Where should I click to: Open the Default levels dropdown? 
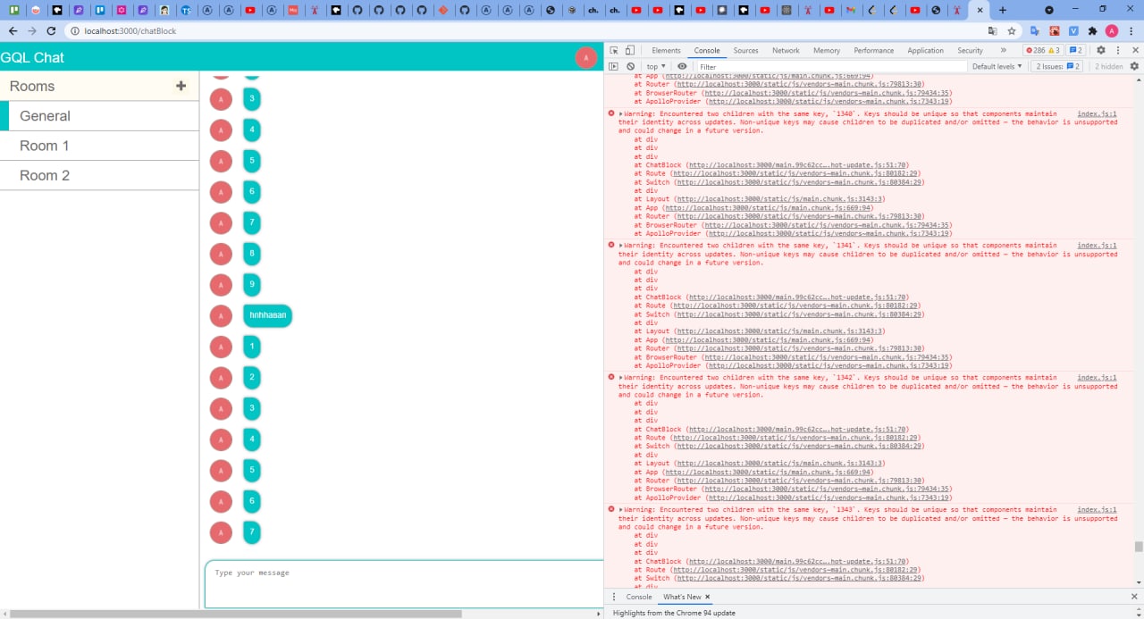click(997, 66)
